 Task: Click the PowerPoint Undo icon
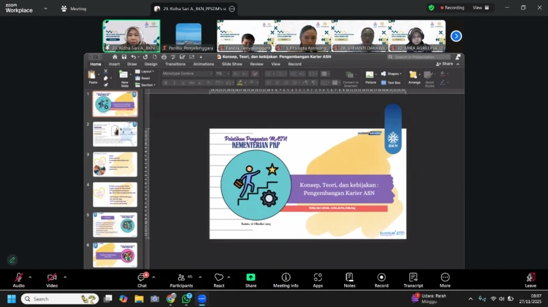tap(133, 57)
